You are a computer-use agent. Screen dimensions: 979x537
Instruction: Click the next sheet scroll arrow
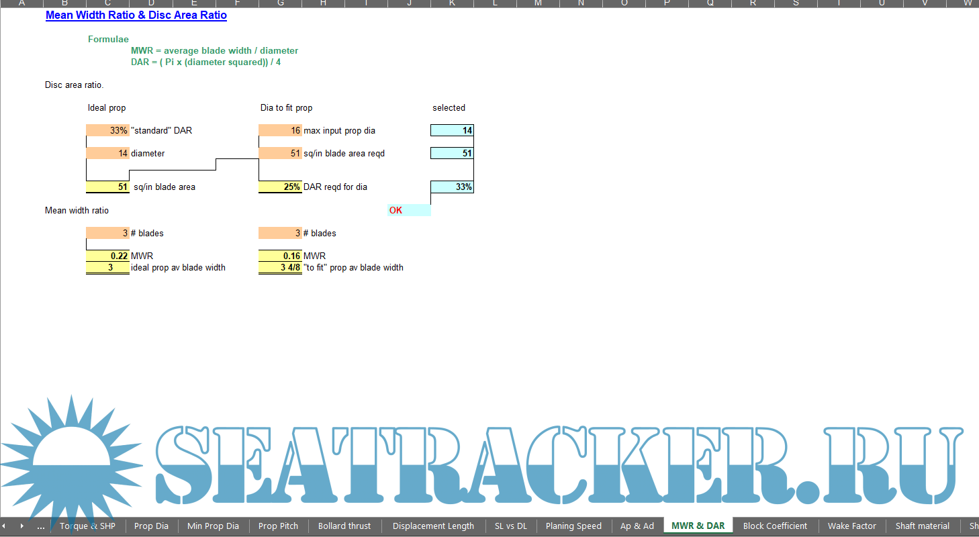tap(21, 526)
